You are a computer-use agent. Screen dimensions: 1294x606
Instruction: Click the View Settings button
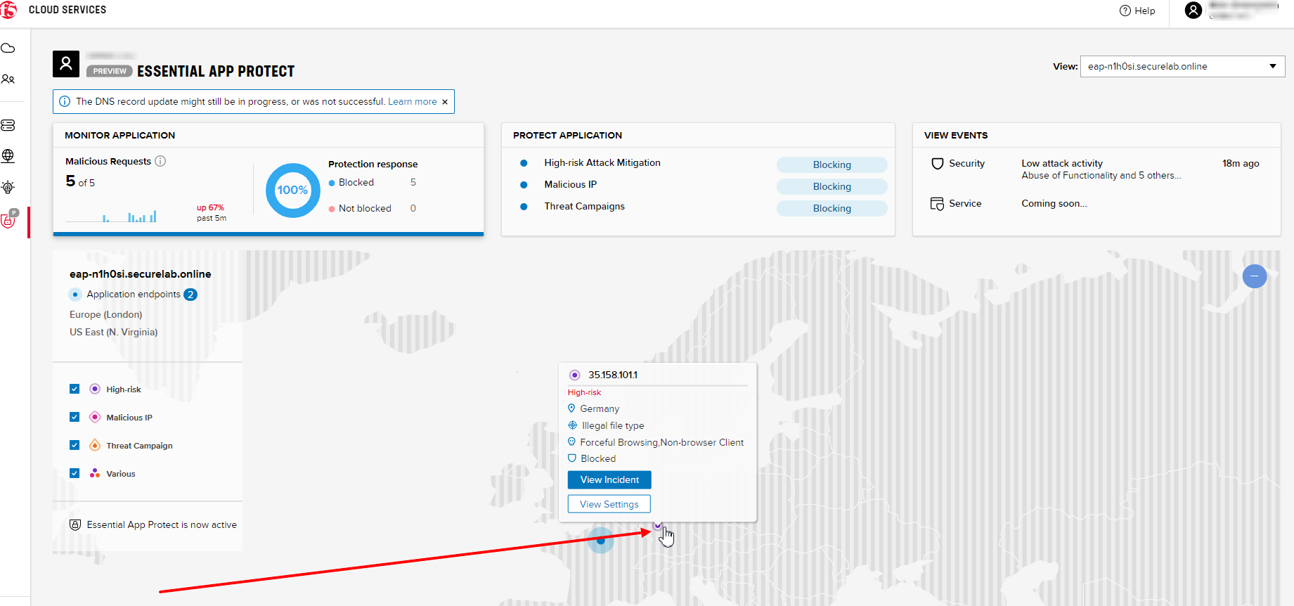pos(609,504)
